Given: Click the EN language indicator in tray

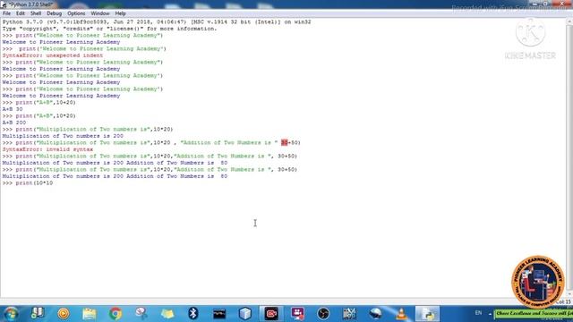Looking at the screenshot, I should [478, 313].
